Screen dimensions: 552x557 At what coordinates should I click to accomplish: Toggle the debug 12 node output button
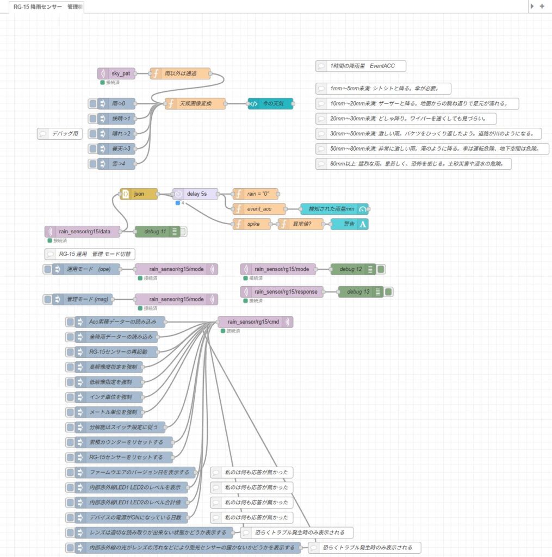(381, 269)
